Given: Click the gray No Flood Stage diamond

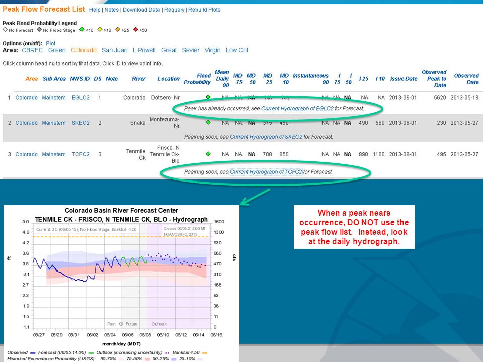Looking at the screenshot, I should click(x=39, y=30).
